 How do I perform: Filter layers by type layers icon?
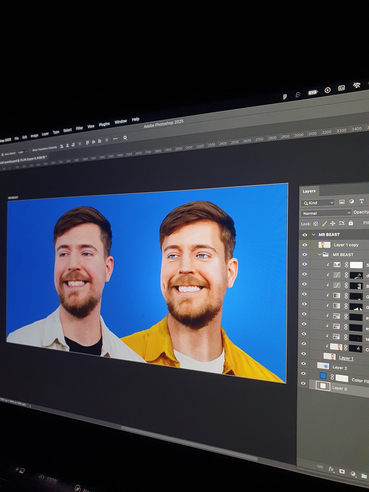pos(362,201)
